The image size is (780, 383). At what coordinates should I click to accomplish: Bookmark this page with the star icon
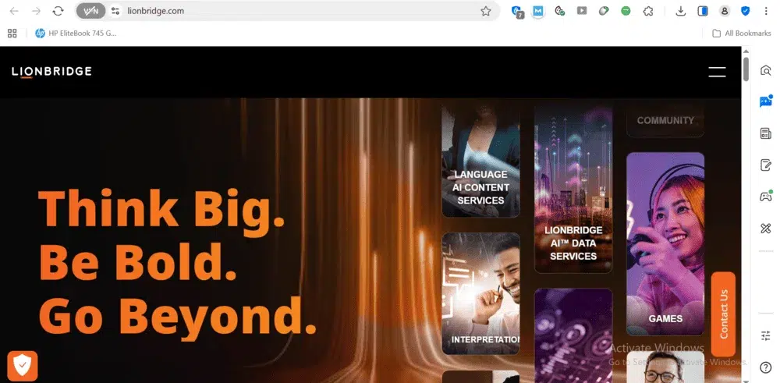(485, 11)
